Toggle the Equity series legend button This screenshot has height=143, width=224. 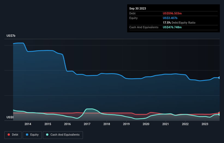tap(32, 135)
